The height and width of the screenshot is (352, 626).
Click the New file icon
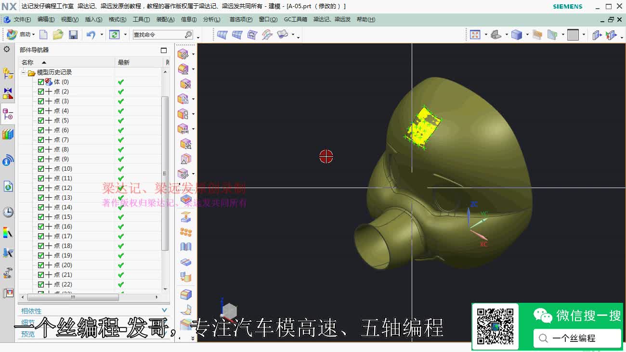(x=43, y=35)
